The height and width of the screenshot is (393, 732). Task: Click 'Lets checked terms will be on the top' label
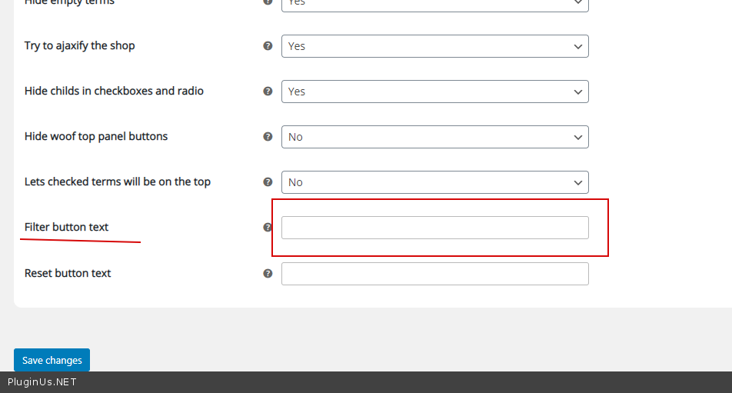click(x=118, y=182)
